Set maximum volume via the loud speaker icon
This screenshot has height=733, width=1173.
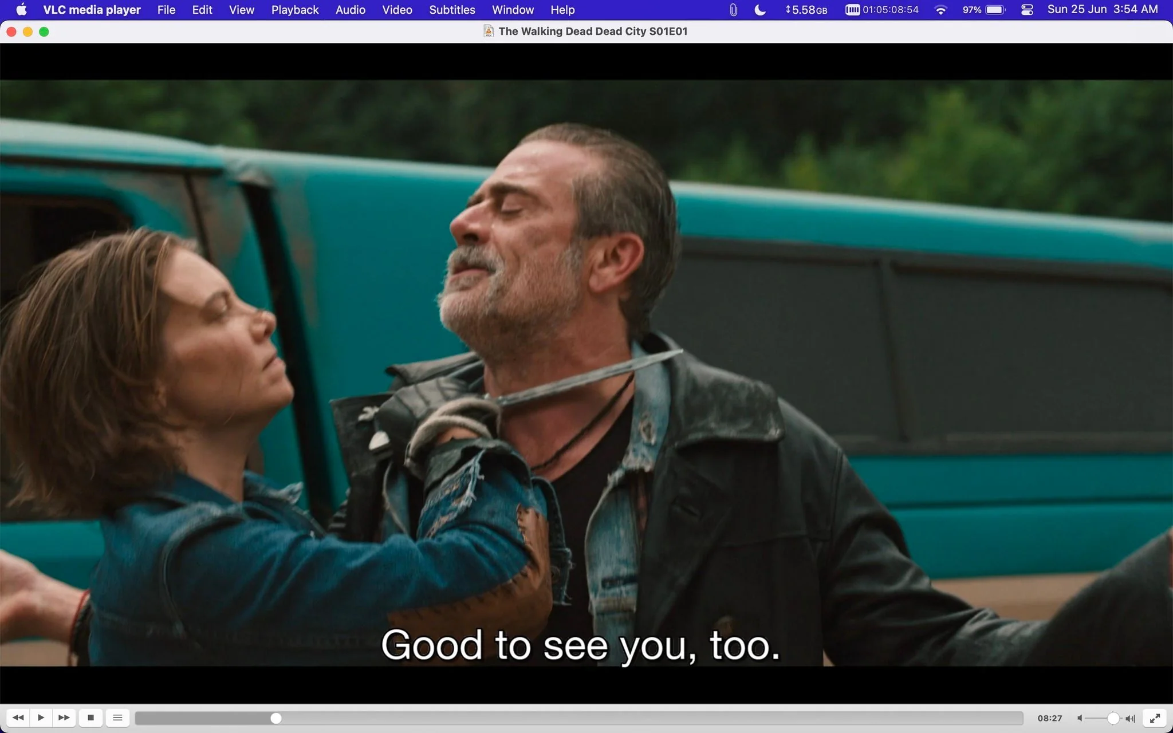coord(1130,718)
